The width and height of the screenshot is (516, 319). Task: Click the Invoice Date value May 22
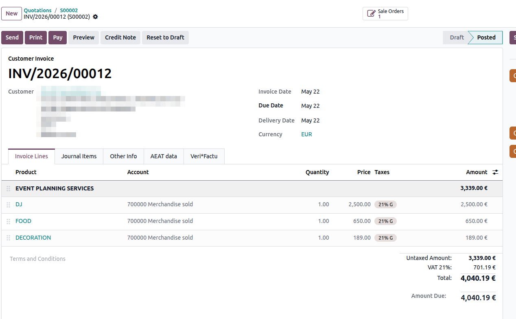310,92
